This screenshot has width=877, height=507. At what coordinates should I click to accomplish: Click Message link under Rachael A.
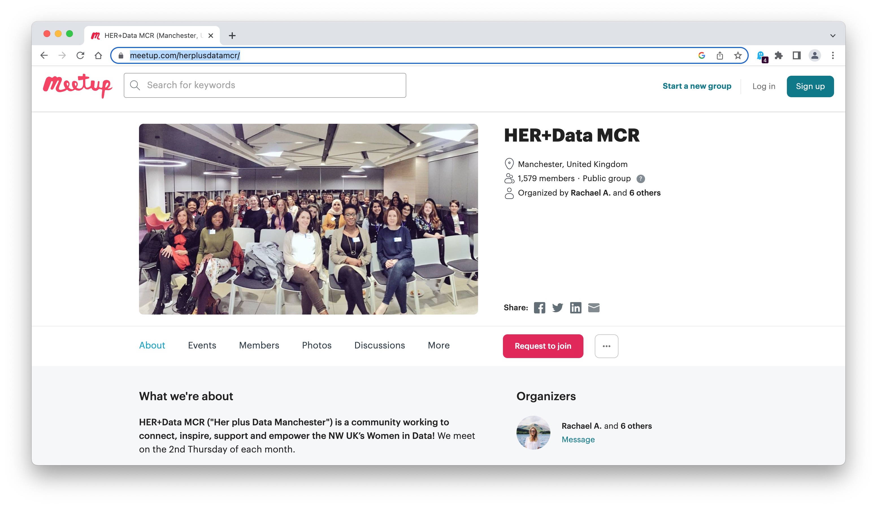click(x=577, y=439)
